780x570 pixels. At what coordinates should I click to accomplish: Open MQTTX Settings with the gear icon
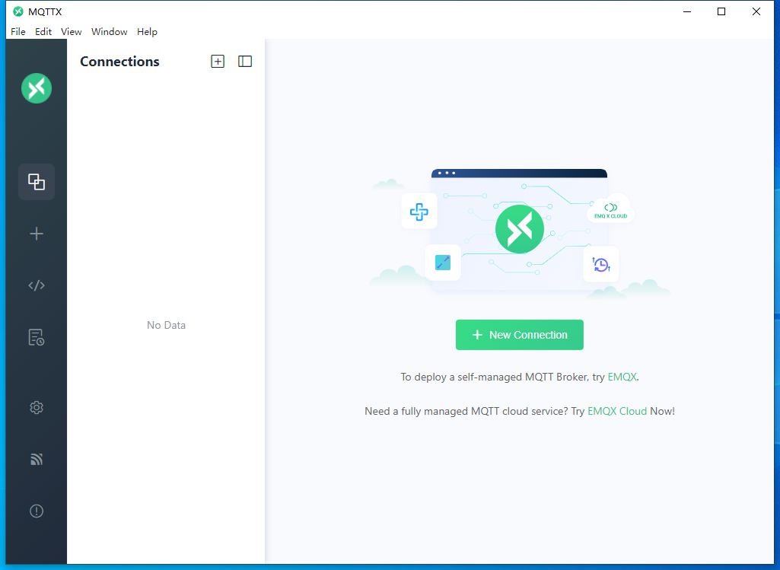click(x=36, y=407)
